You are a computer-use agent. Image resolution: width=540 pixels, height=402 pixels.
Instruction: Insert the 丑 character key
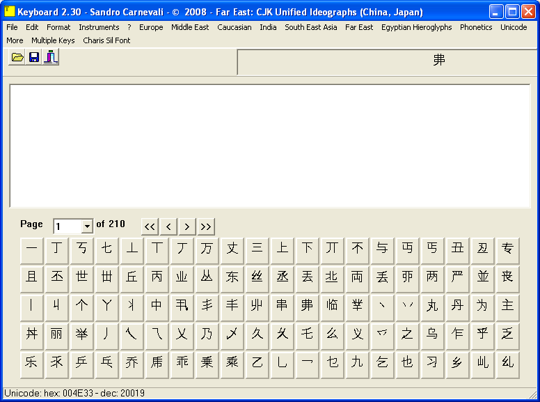457,251
